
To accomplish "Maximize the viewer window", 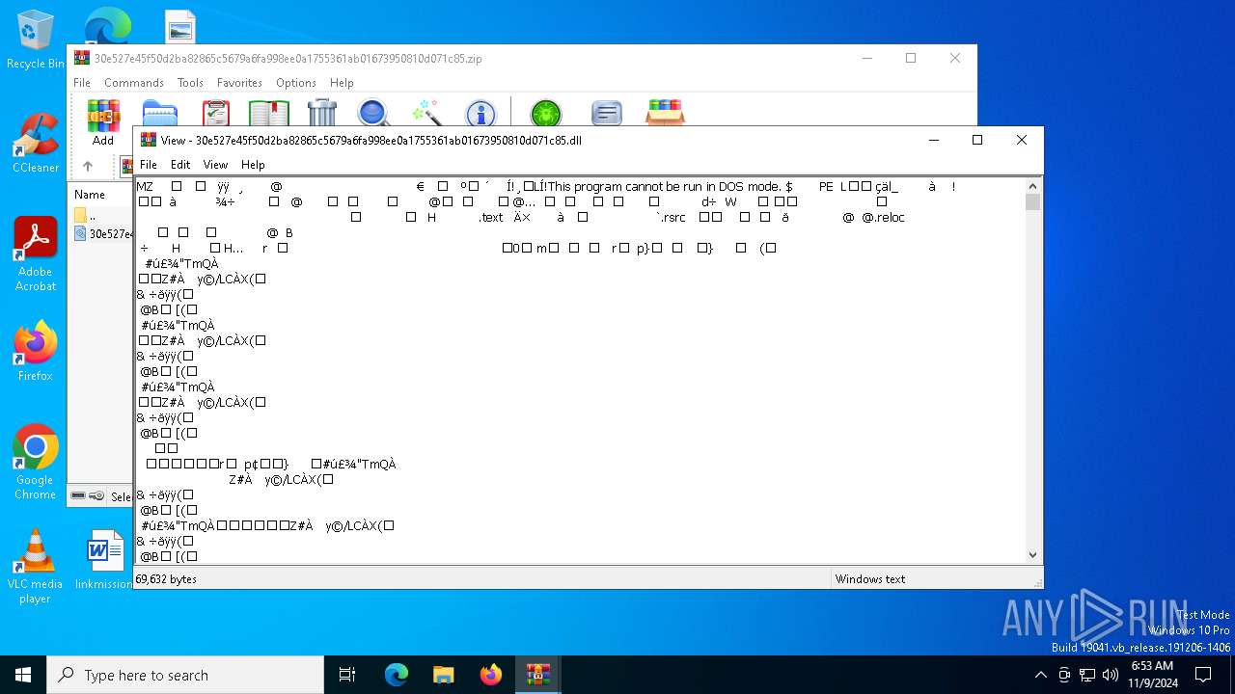I will [977, 140].
